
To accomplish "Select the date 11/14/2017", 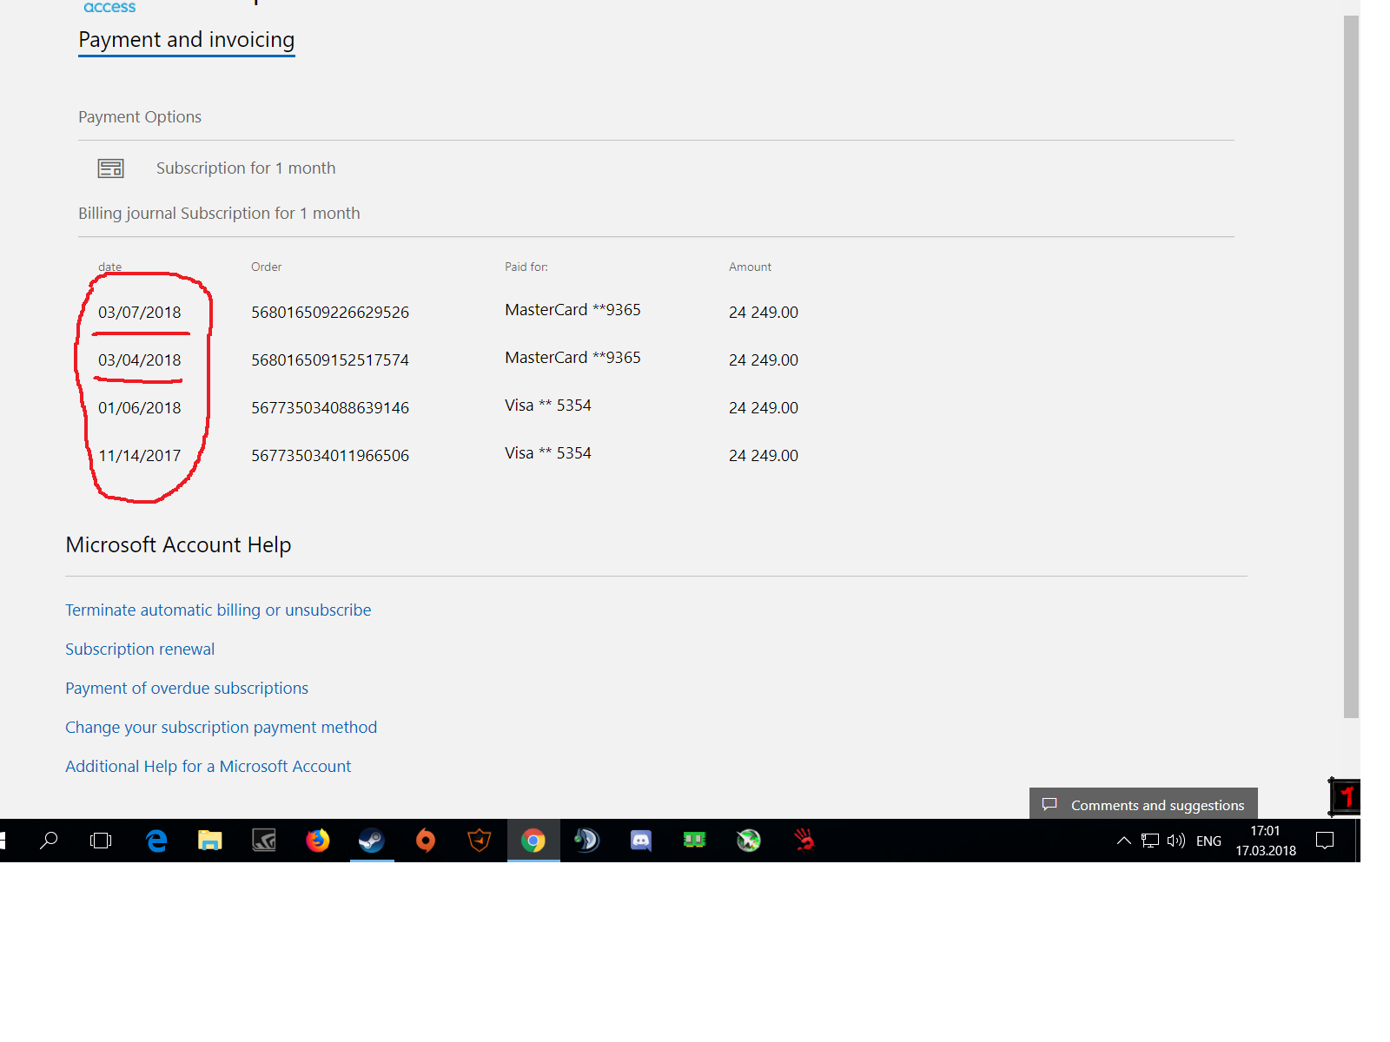I will tap(140, 456).
